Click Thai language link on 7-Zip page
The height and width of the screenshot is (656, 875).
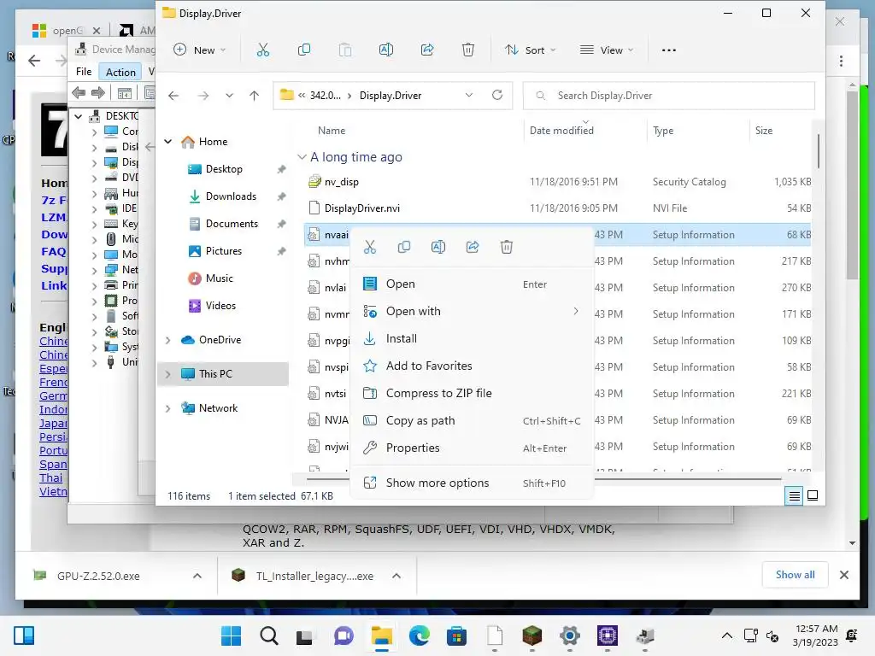click(50, 478)
